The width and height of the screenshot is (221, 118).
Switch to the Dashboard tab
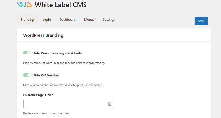tap(68, 20)
